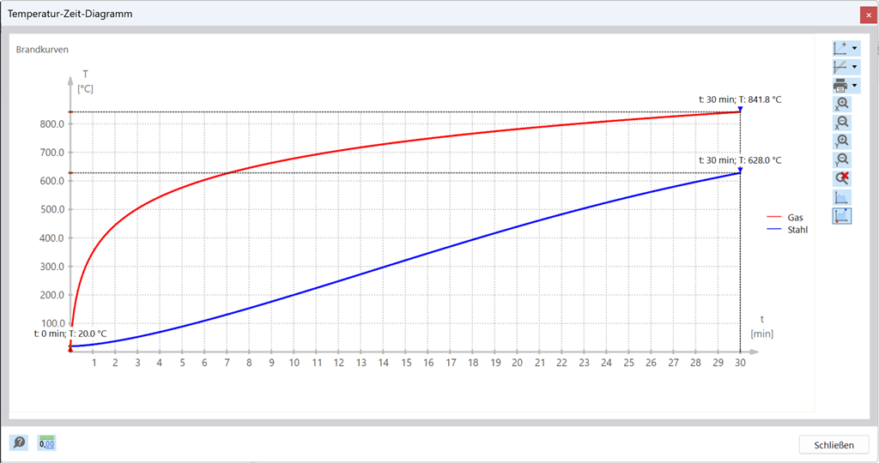Viewport: 879px width, 463px height.
Task: Click the X-axis tick label 30
Action: coord(740,363)
